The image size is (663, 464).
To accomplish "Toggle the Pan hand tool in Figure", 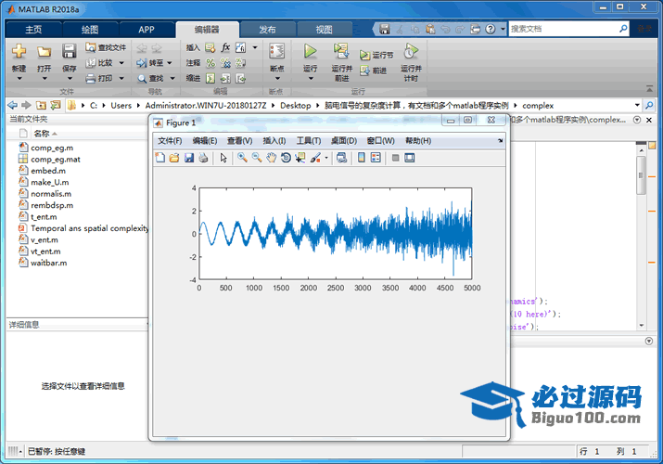I will pos(271,158).
